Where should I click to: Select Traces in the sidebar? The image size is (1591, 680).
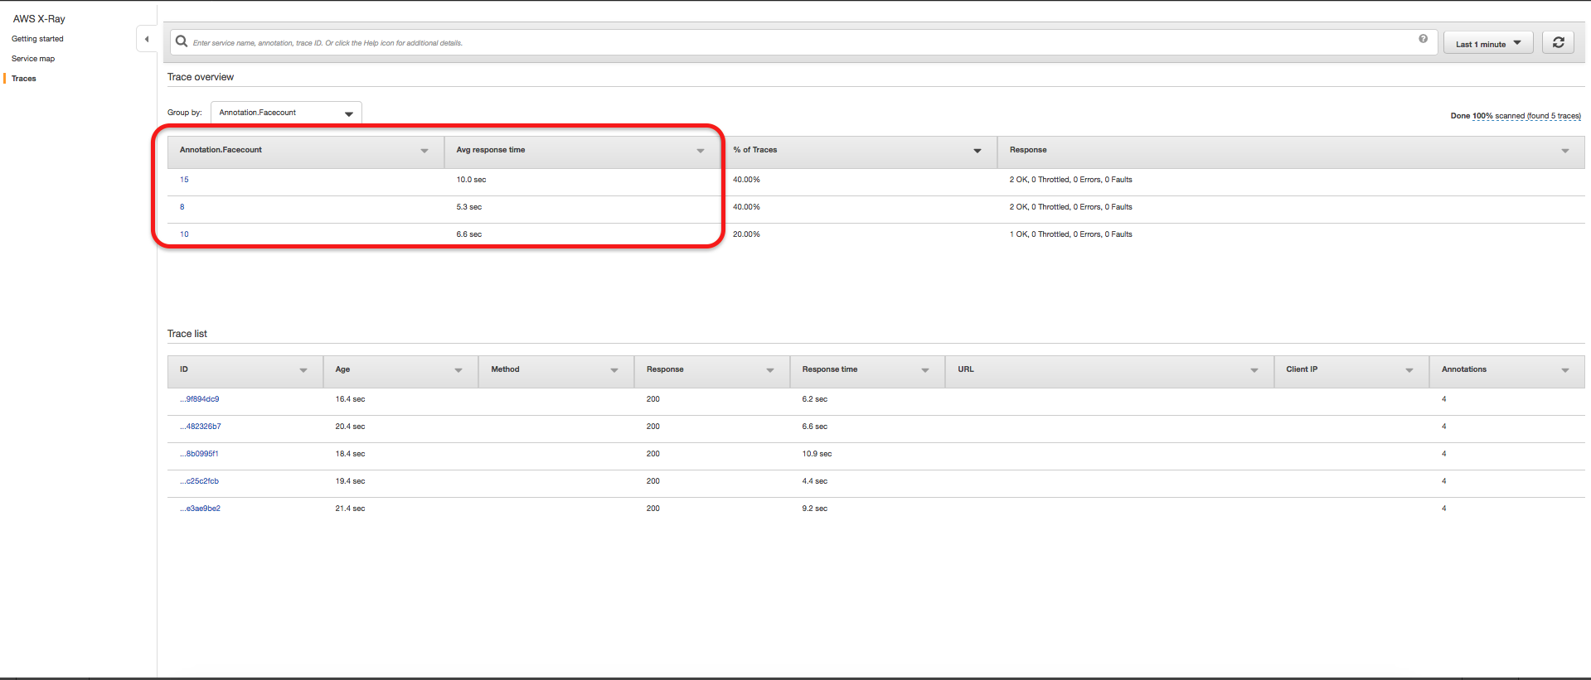(24, 79)
